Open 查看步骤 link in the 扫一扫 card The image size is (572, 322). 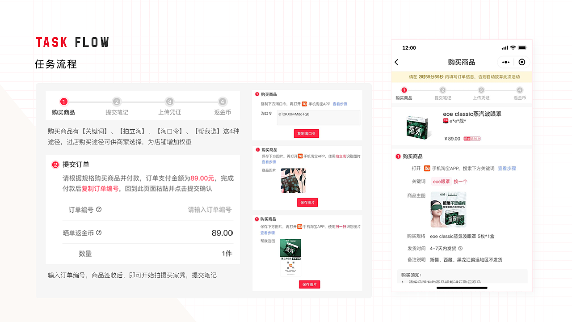point(268,233)
